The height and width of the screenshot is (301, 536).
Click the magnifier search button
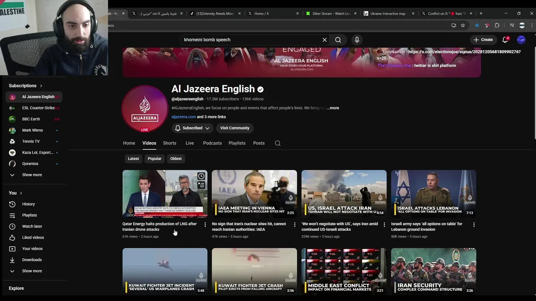pos(338,40)
